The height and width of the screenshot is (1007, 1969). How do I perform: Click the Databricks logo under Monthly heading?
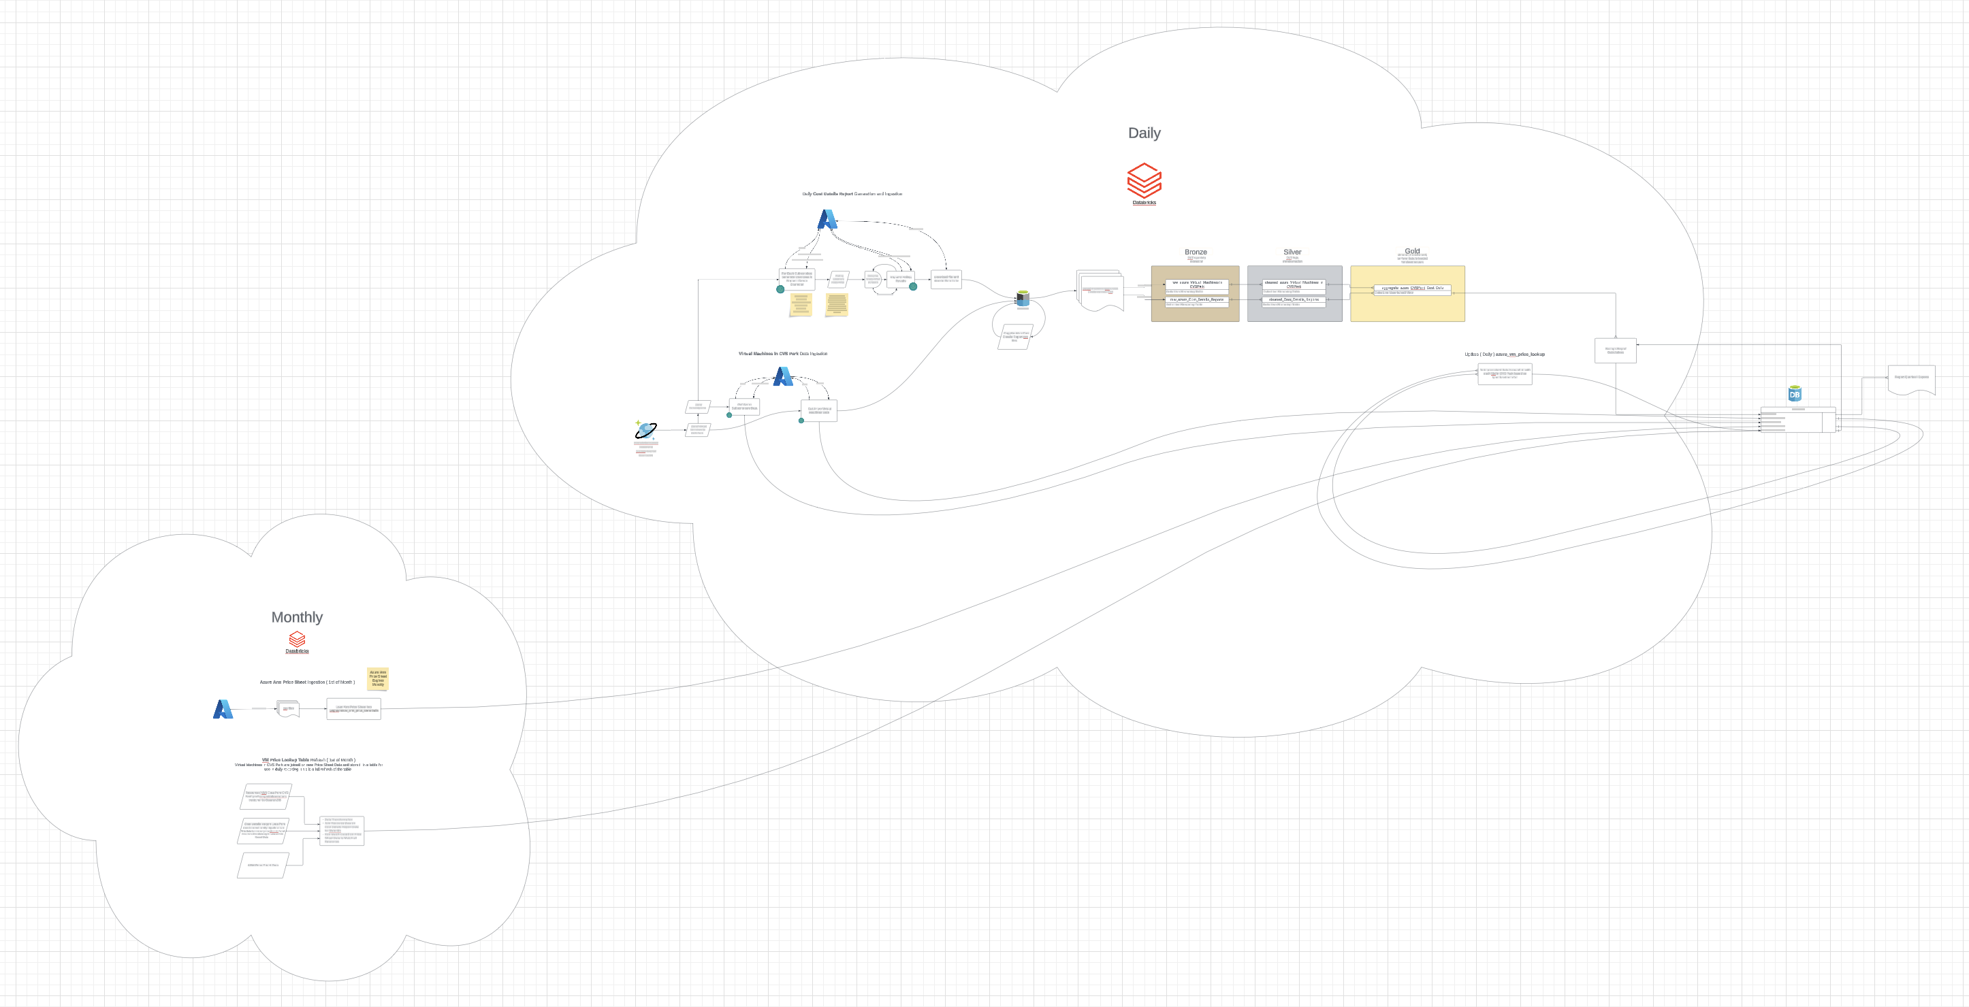coord(298,639)
